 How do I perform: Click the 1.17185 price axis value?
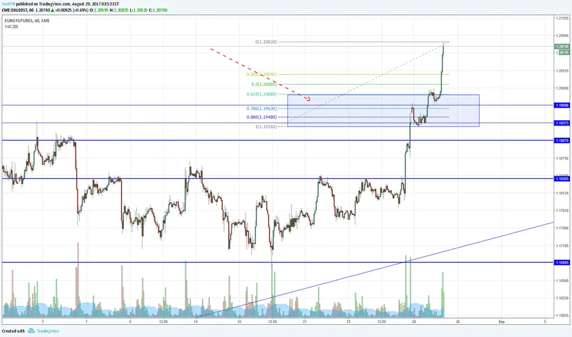tap(562, 246)
